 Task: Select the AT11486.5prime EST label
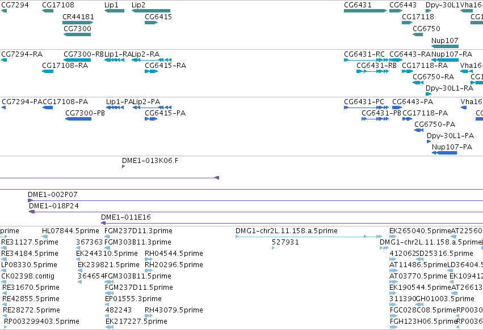418,265
